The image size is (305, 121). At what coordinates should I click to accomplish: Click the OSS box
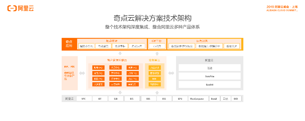pos(164,99)
